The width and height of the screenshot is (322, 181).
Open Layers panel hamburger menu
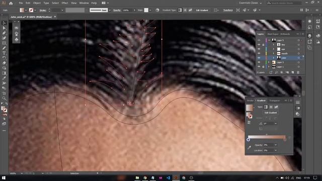pyautogui.click(x=303, y=34)
